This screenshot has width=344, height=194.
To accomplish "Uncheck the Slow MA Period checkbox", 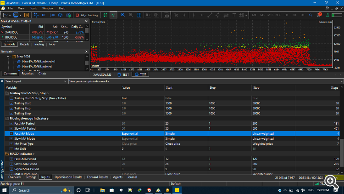I will pos(11,129).
